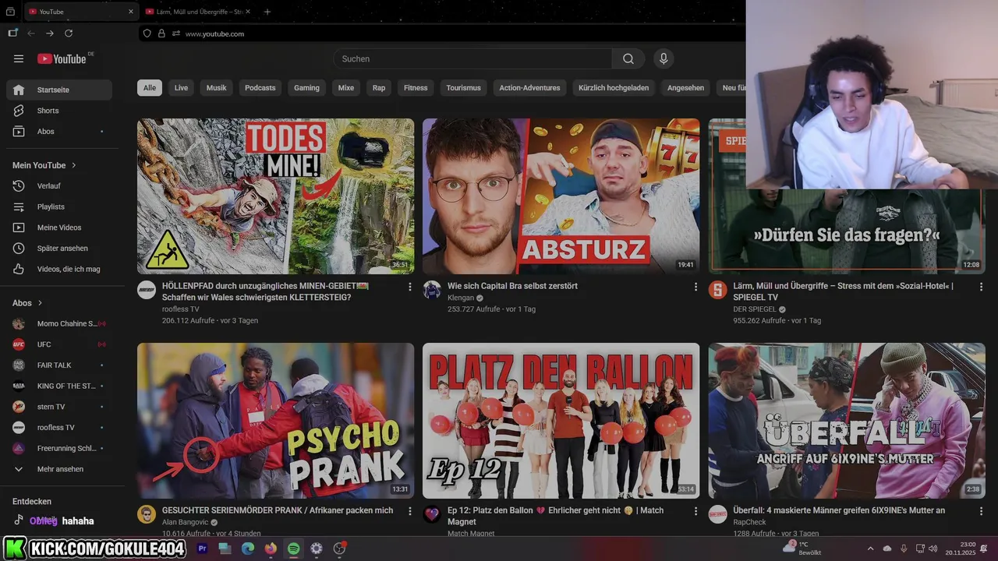Screen dimensions: 998x561
Task: Open the Klengan channel name link
Action: (x=461, y=298)
